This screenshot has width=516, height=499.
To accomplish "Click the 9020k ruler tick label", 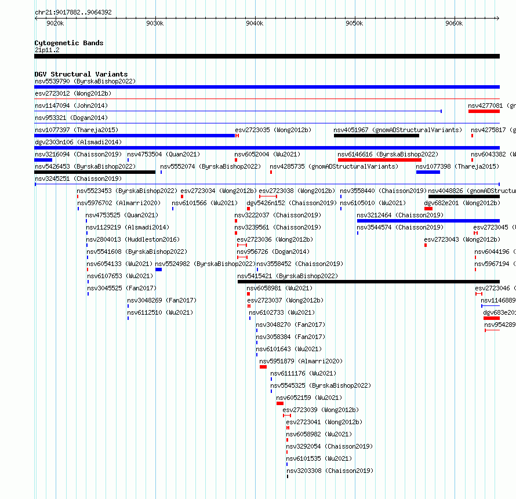I will (x=55, y=23).
